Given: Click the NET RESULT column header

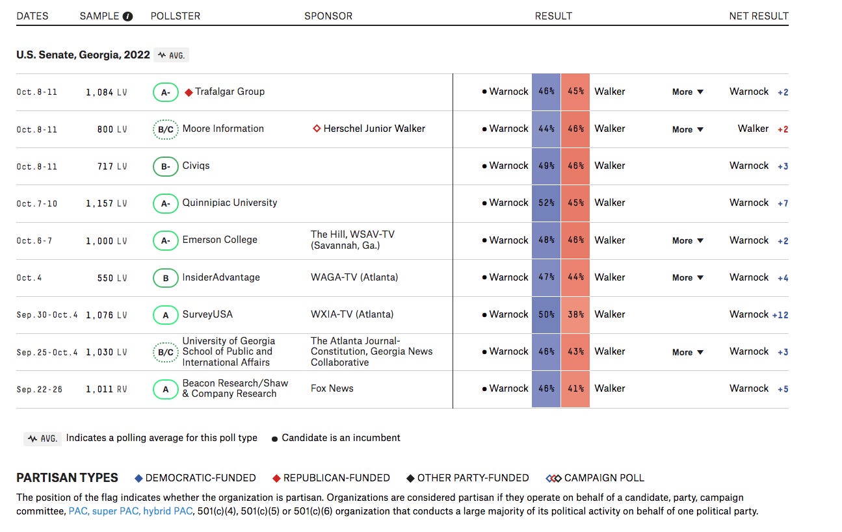Looking at the screenshot, I should 759,16.
